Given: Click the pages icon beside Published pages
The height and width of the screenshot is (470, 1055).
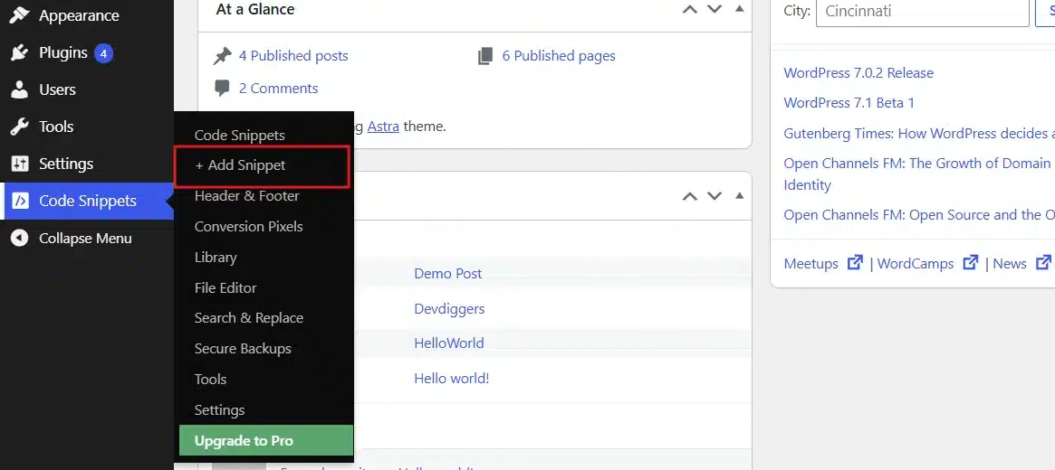Looking at the screenshot, I should click(485, 56).
